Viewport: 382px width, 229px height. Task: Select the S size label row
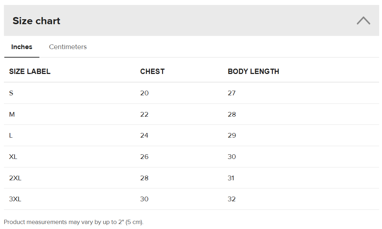[x=11, y=93]
